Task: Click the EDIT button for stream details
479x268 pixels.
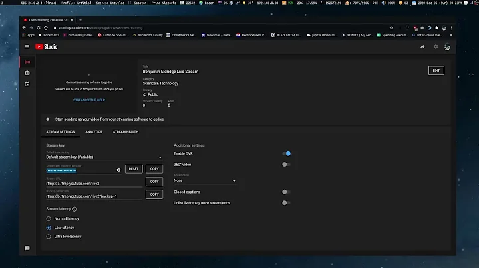Action: tap(436, 71)
